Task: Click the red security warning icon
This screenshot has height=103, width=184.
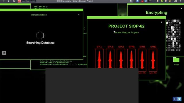Action: tap(19, 1)
